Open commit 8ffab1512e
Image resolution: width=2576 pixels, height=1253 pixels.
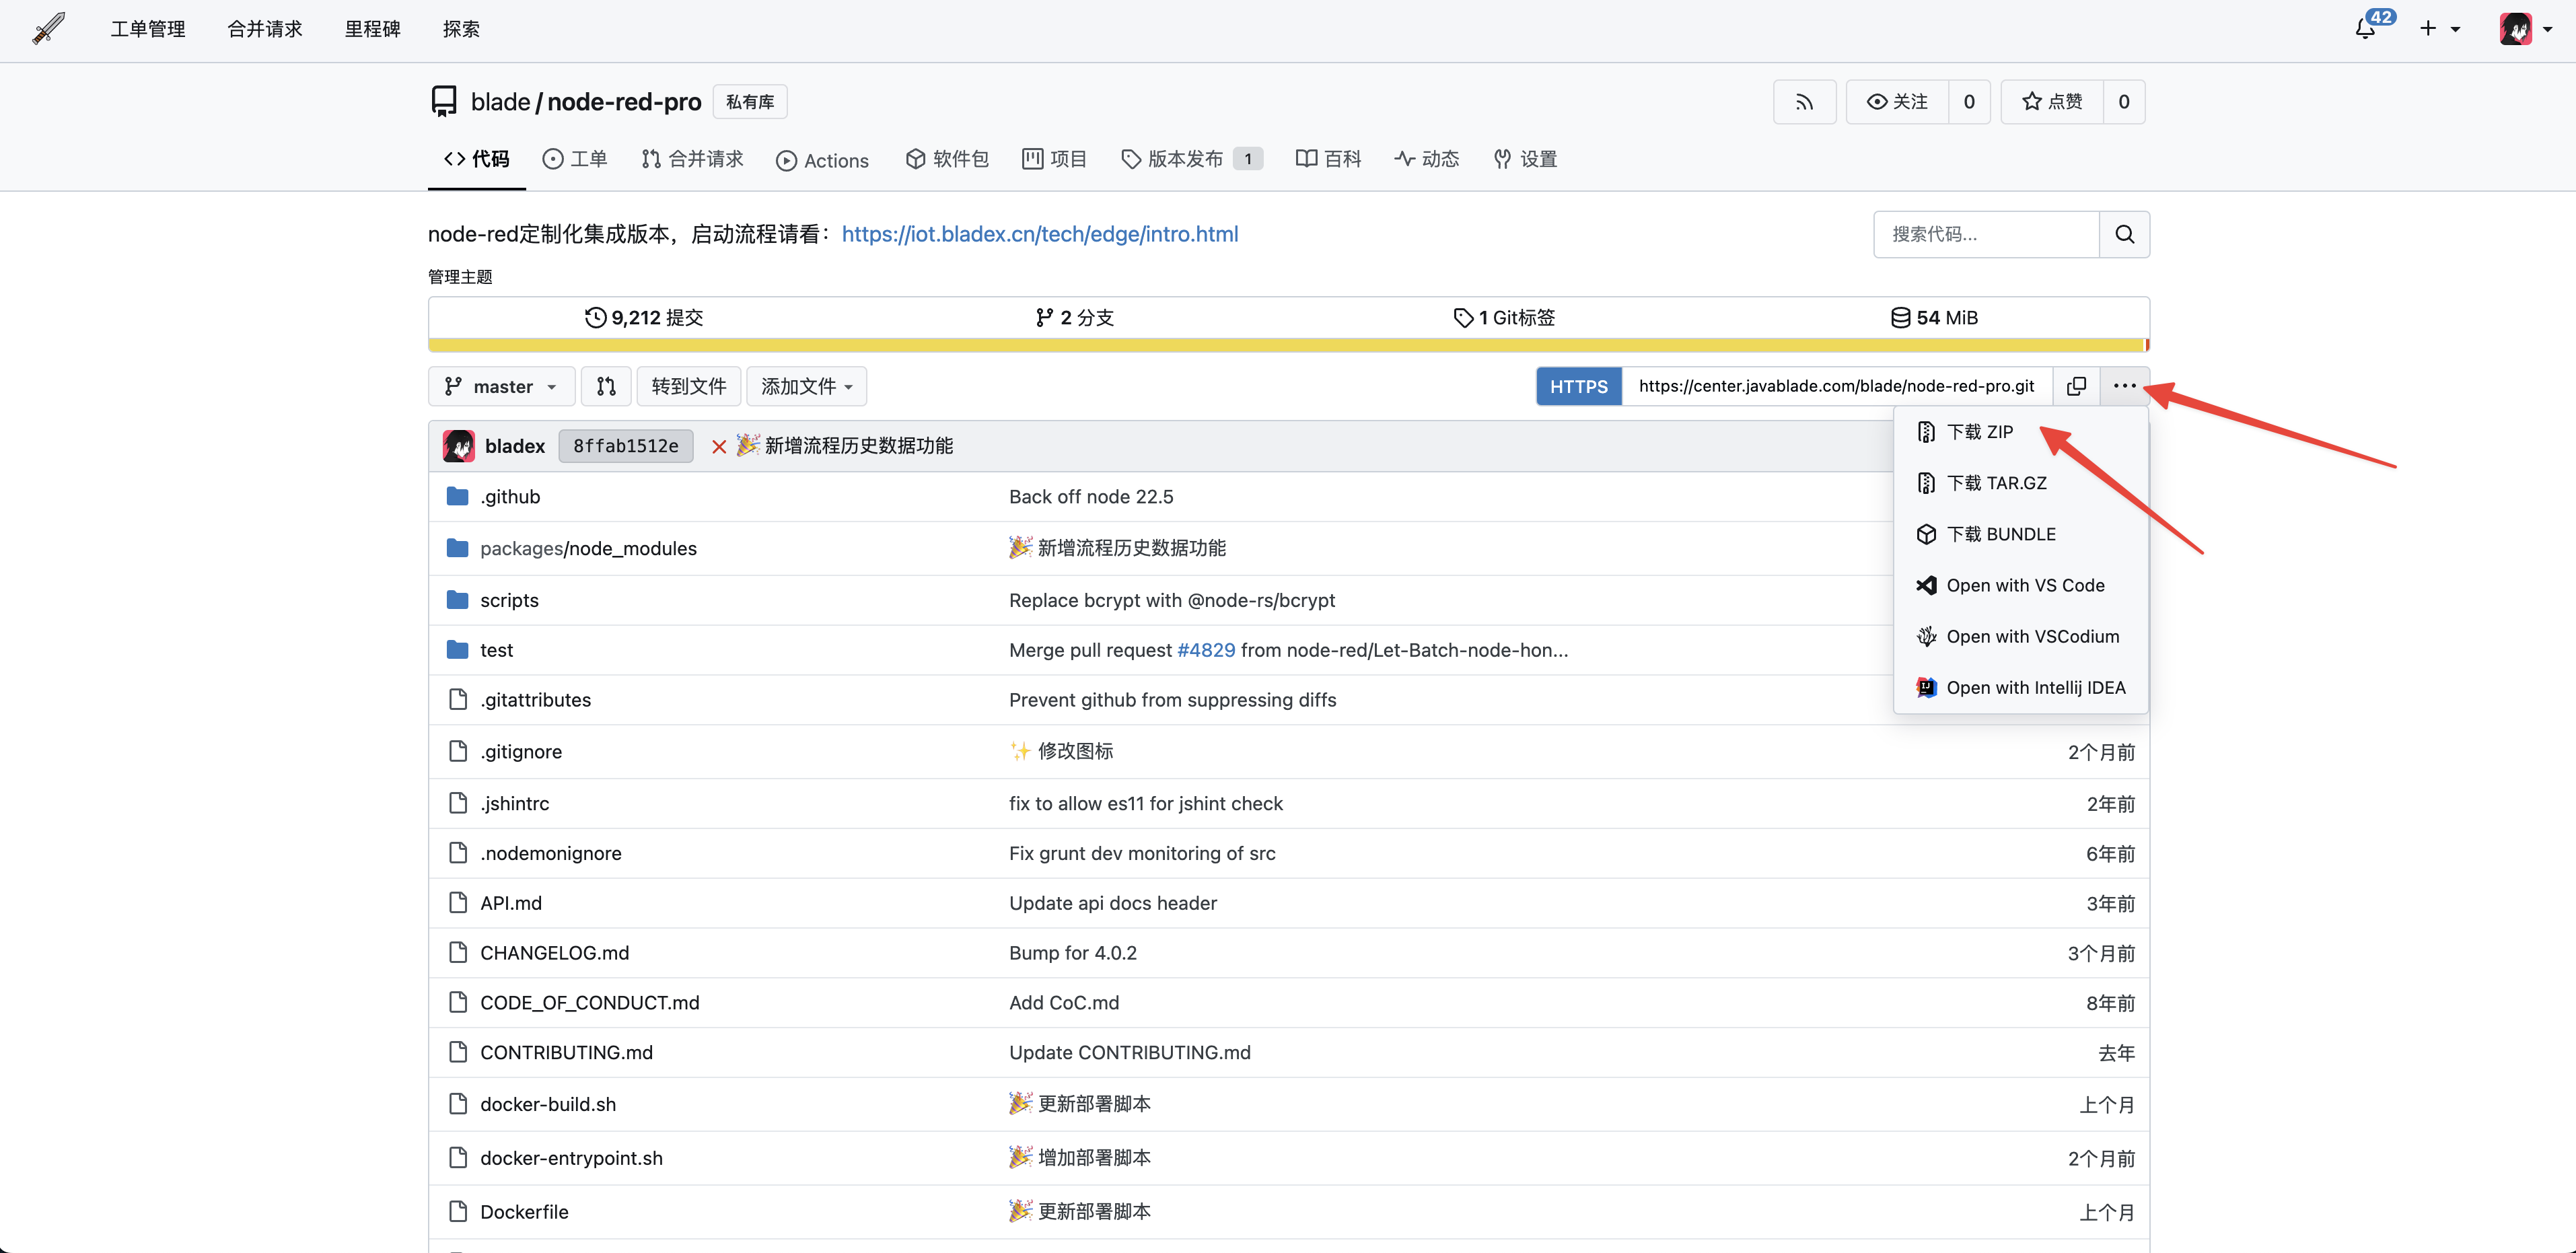click(x=626, y=446)
